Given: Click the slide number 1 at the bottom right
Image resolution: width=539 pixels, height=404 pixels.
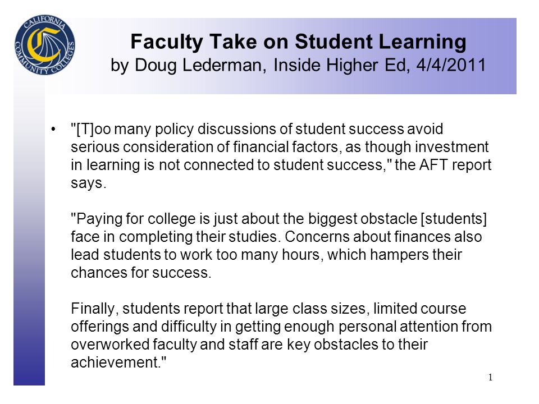Looking at the screenshot, I should 491,377.
